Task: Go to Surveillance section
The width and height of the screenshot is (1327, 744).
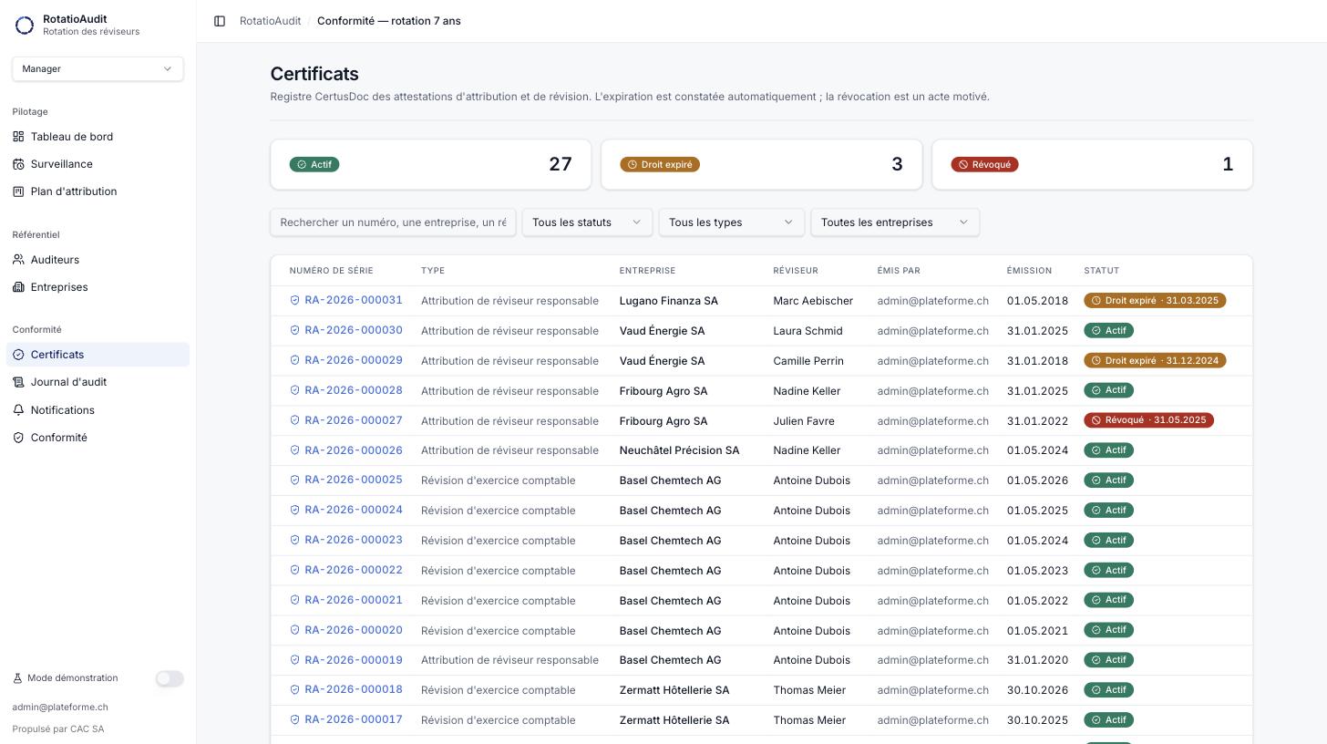Action: 98,164
